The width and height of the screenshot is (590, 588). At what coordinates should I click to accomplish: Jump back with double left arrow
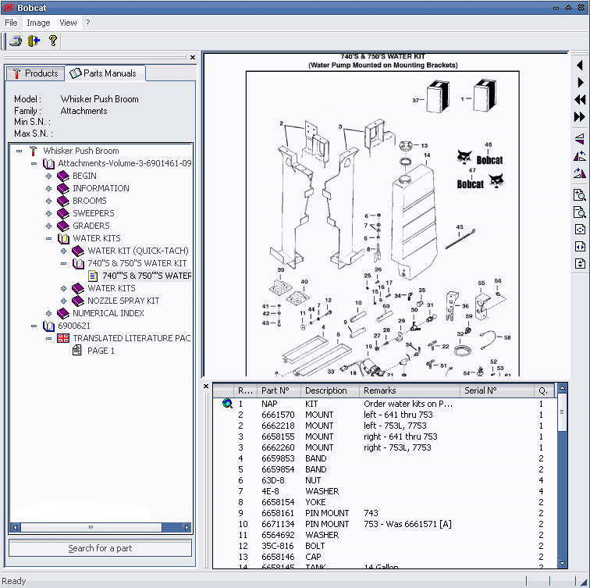coord(580,100)
